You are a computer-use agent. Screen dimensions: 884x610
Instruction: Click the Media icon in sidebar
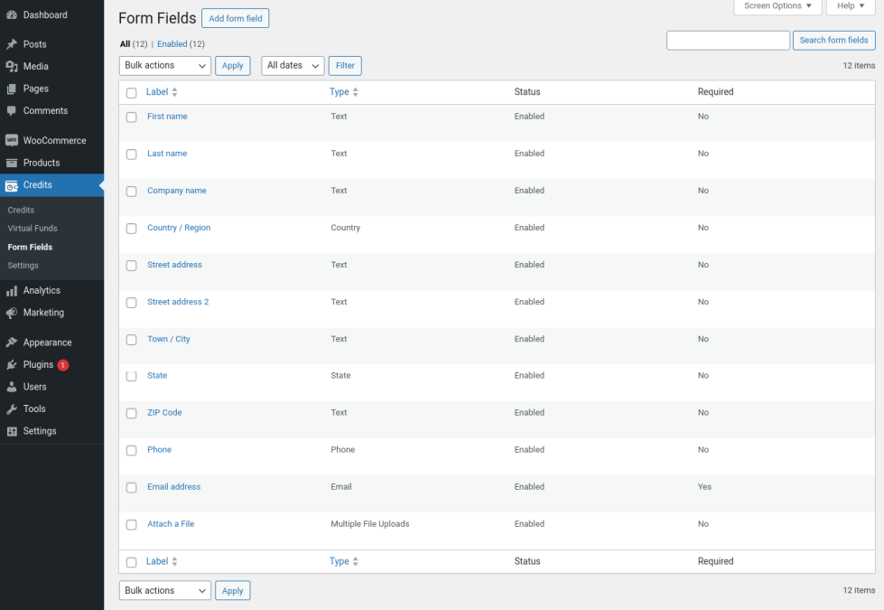pyautogui.click(x=12, y=67)
